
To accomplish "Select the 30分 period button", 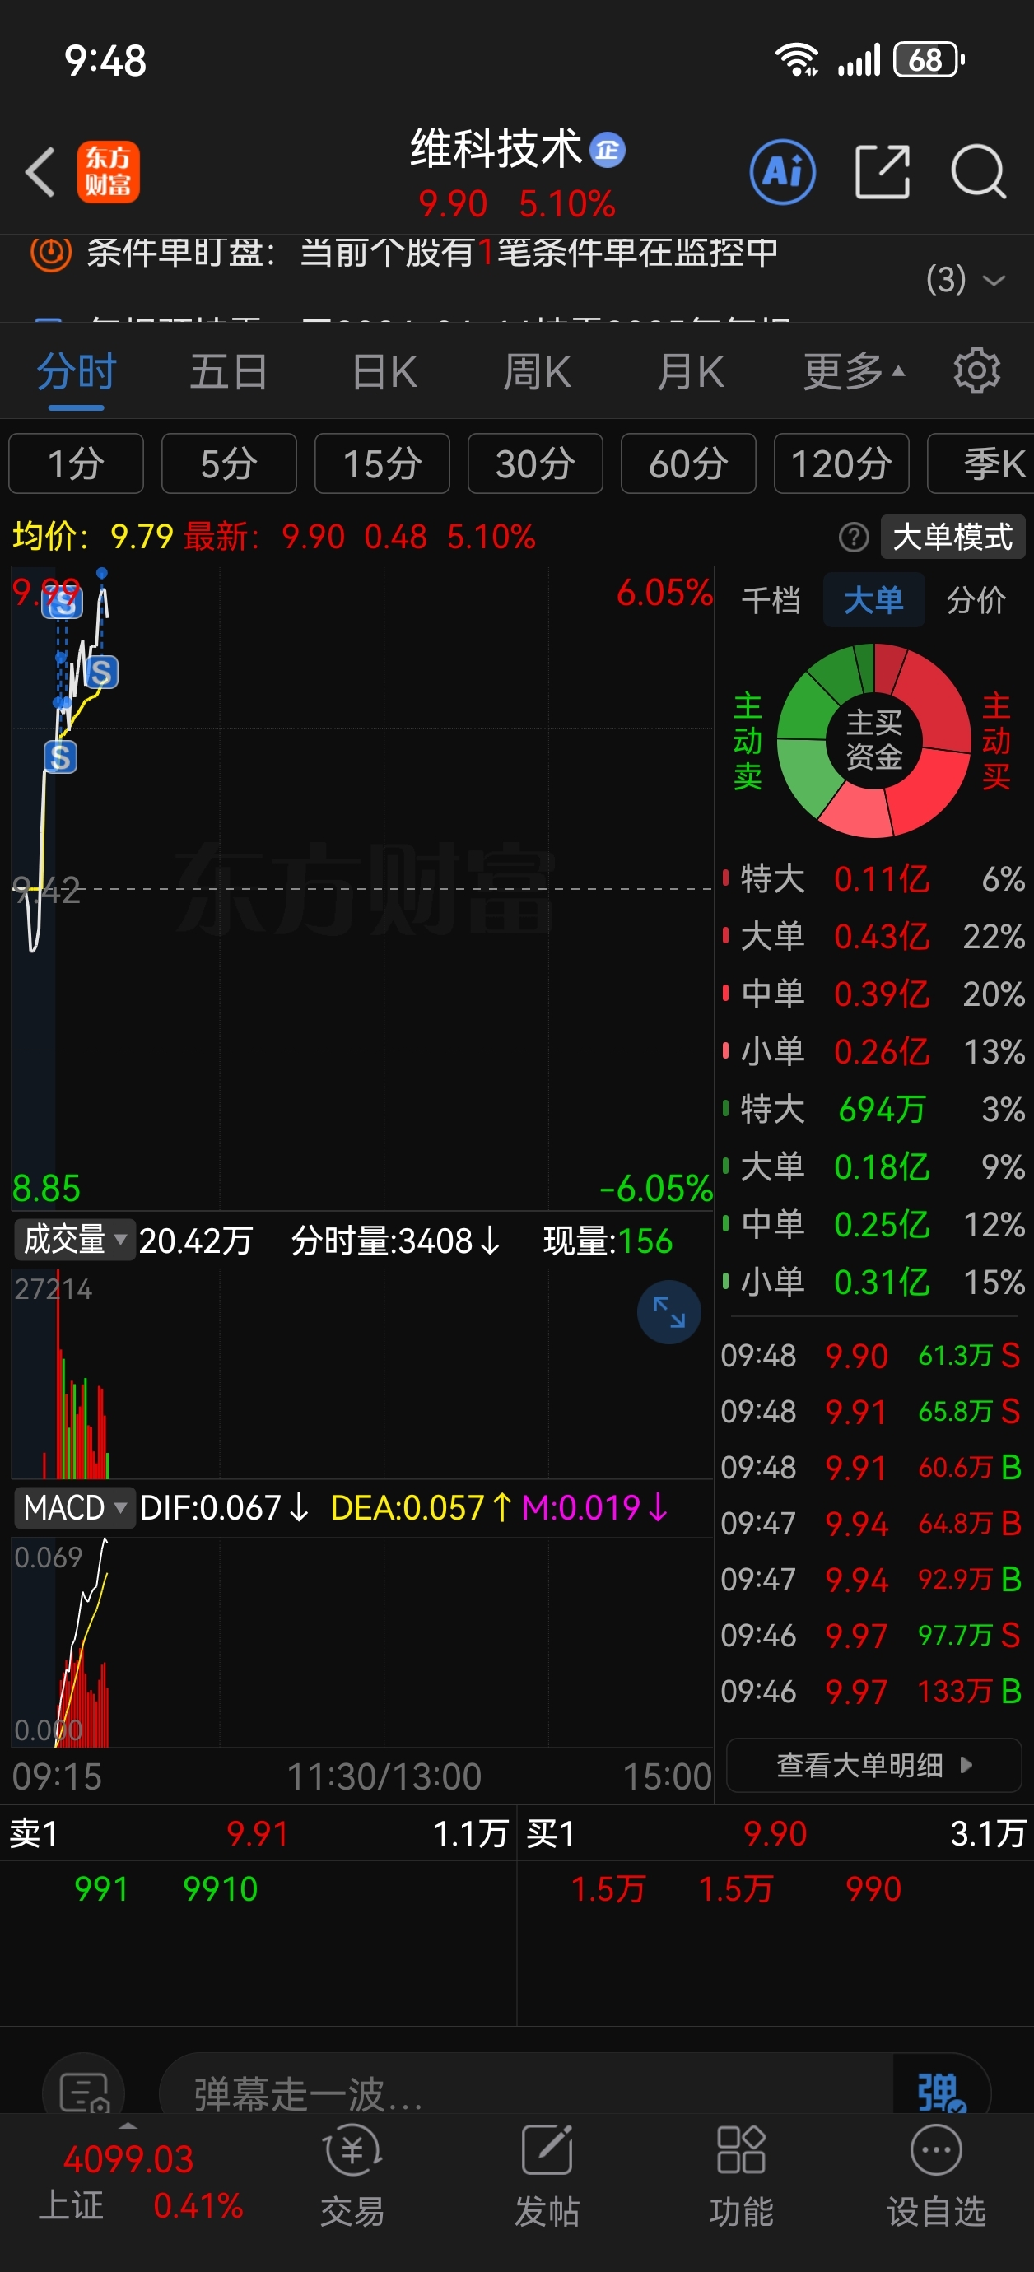I will pyautogui.click(x=536, y=463).
